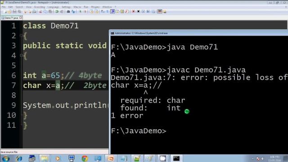This screenshot has height=162, width=288.
Task: Toggle Show All Characters icon
Action: tap(108, 12)
